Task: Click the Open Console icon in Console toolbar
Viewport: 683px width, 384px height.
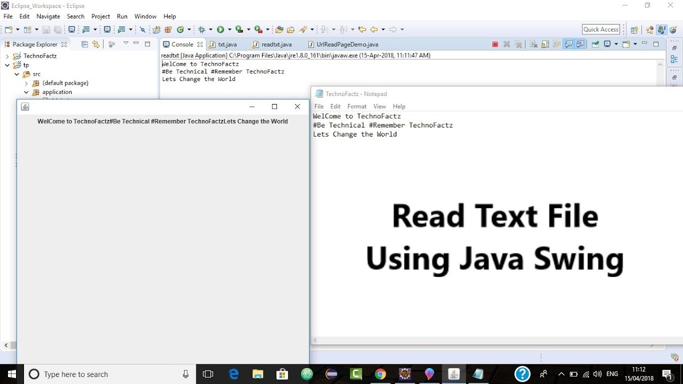Action: [x=626, y=44]
